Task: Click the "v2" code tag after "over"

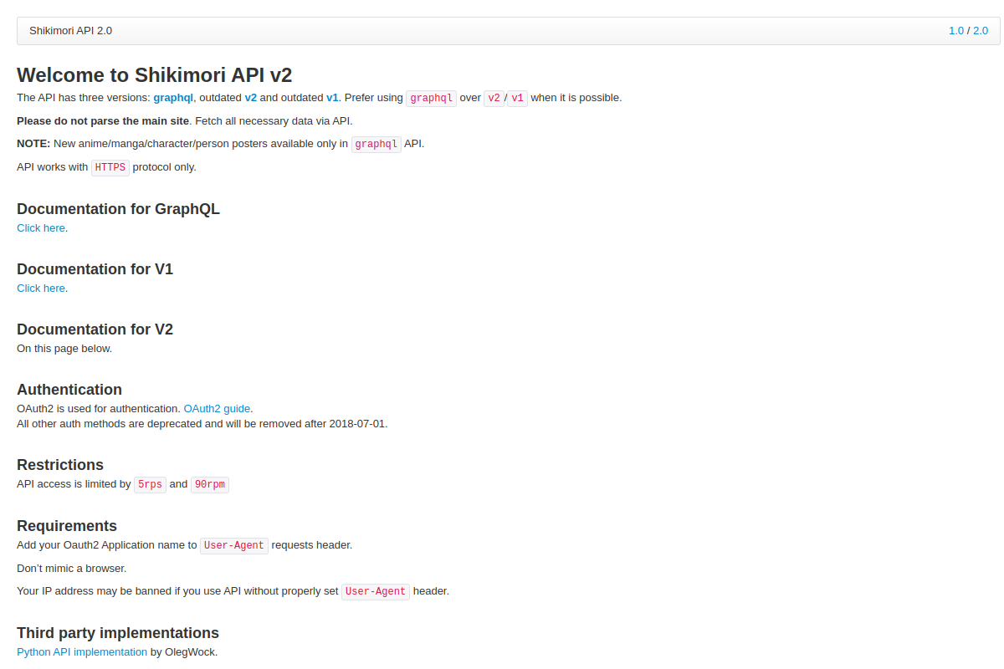Action: click(x=494, y=98)
